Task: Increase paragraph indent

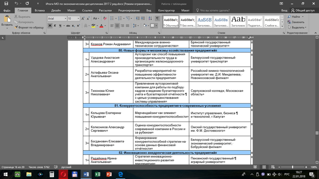Action: pyautogui.click(x=144, y=19)
